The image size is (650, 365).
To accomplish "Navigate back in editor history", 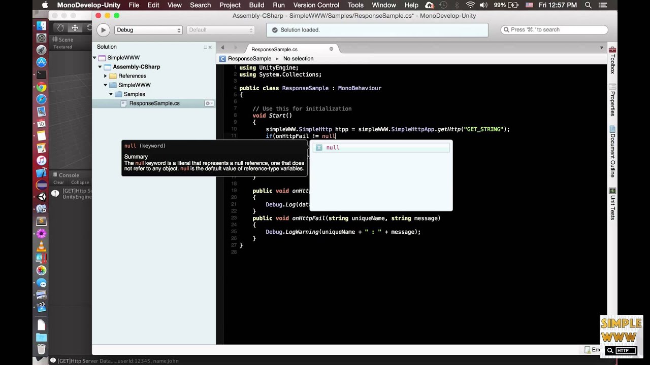I will [x=222, y=48].
